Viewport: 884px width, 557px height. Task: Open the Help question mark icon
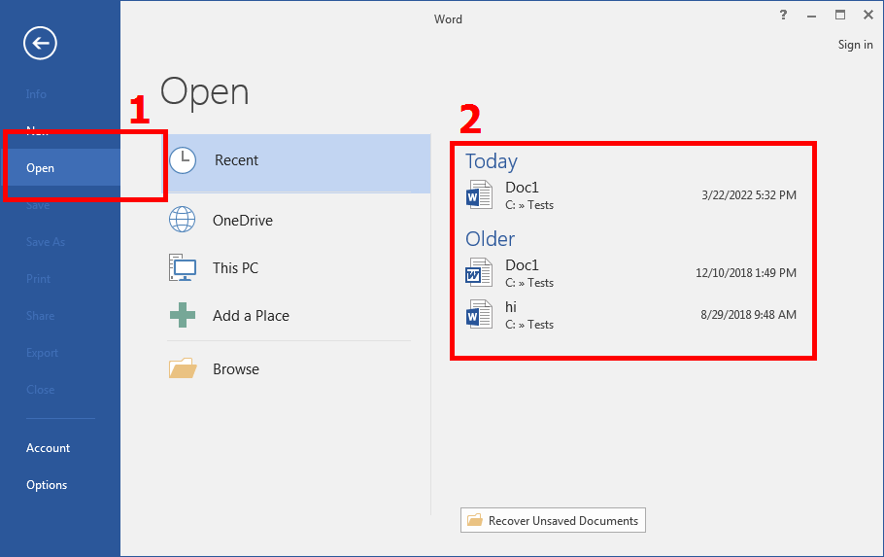(783, 16)
